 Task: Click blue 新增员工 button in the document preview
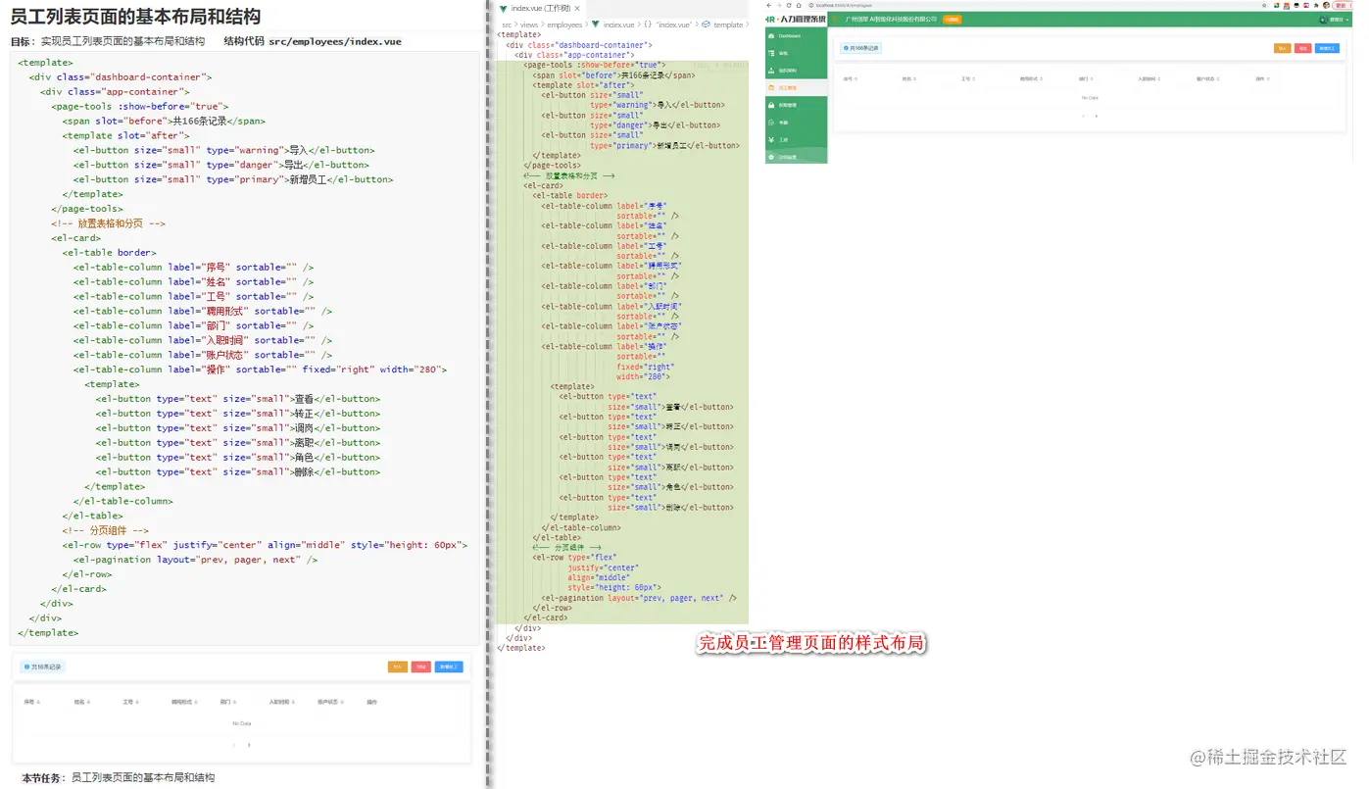pos(449,666)
